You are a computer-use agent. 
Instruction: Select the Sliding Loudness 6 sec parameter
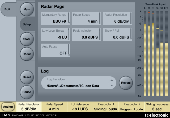tap(157, 107)
